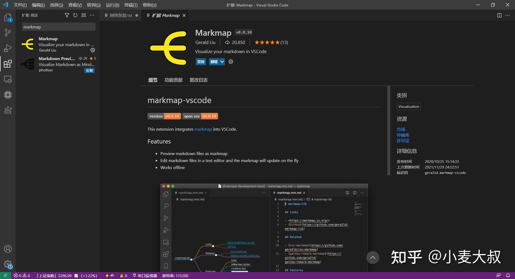The height and width of the screenshot is (279, 515).
Task: Click the filter extensions funnel icon
Action: (67, 15)
